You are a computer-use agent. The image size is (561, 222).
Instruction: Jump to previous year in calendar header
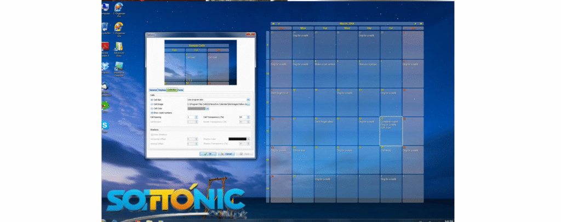[273, 24]
